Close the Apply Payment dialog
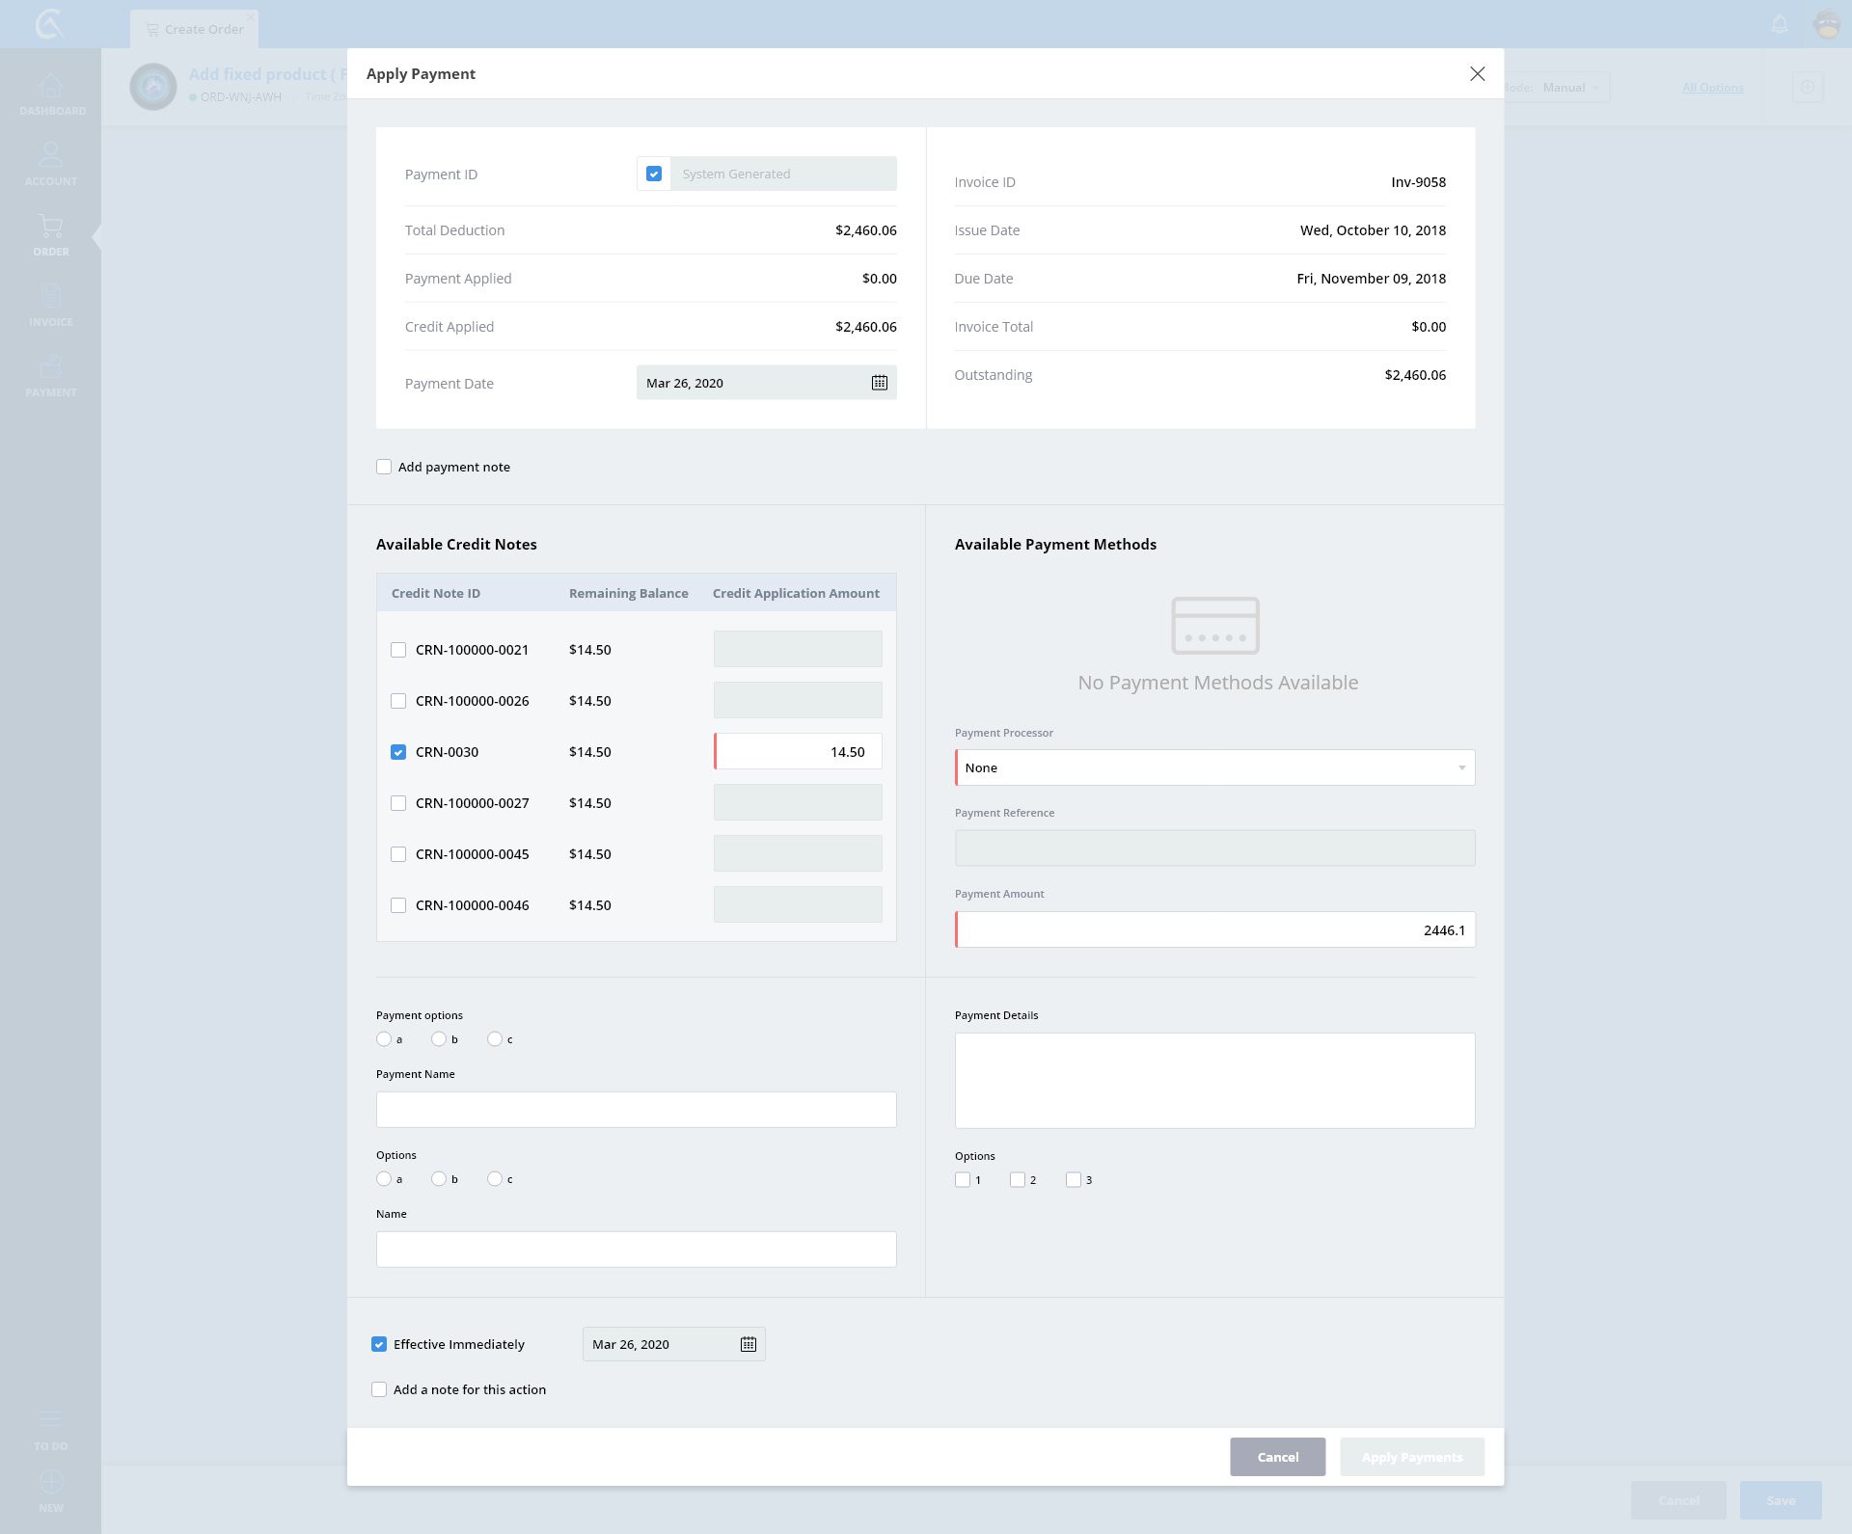The height and width of the screenshot is (1534, 1852). [x=1477, y=74]
